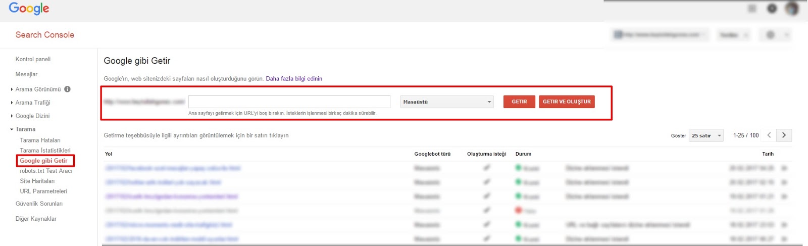Open Diğer Kaynaklar

36,219
